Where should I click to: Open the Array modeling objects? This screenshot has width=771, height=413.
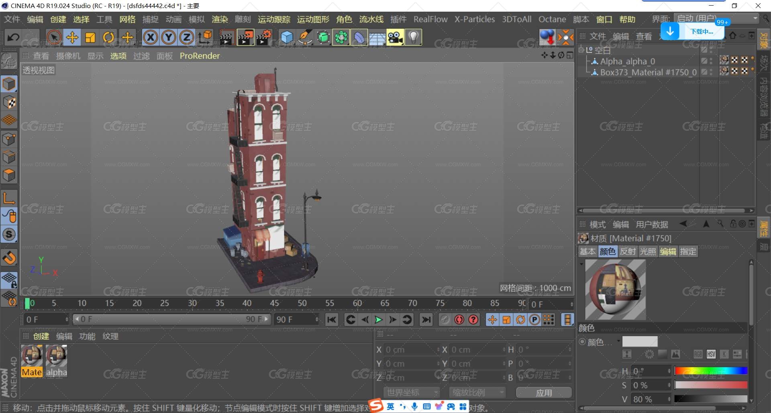click(x=341, y=37)
